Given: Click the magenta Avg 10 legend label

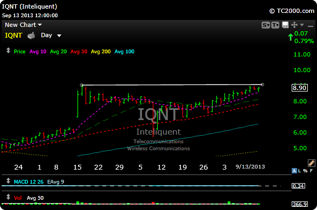Looking at the screenshot, I should 38,52.
